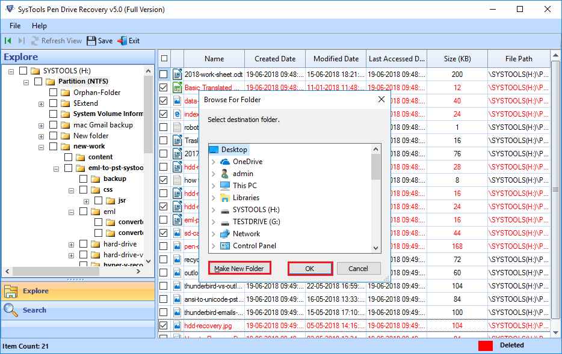Click the ansi-to-unicode-pst image file icon
Viewport: 562px width, 354px height.
[177, 299]
